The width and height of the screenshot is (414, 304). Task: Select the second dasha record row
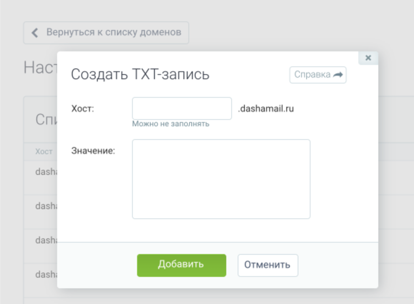point(46,206)
